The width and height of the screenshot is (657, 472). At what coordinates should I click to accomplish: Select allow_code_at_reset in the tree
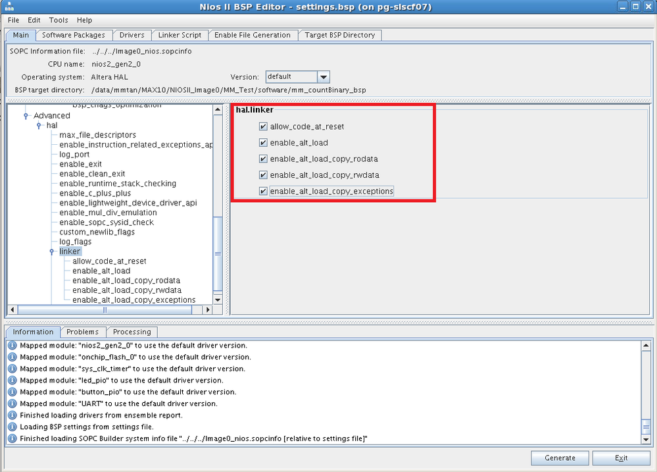tap(109, 261)
